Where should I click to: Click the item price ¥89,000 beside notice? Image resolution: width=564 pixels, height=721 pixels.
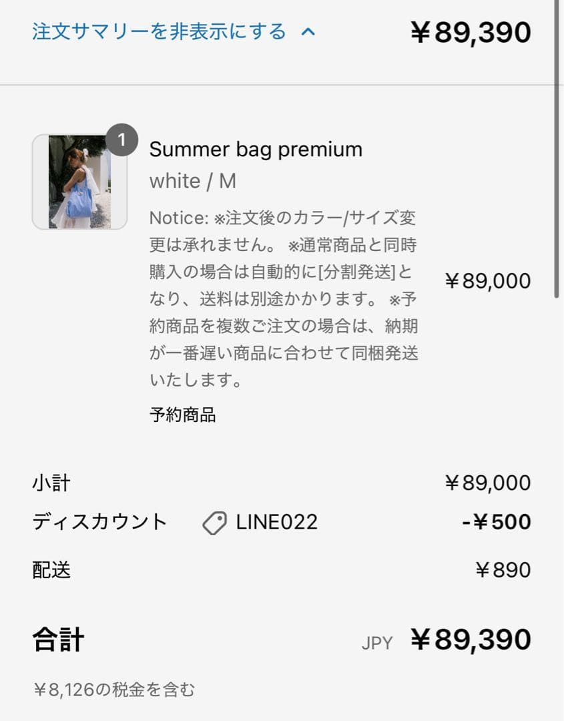[487, 281]
